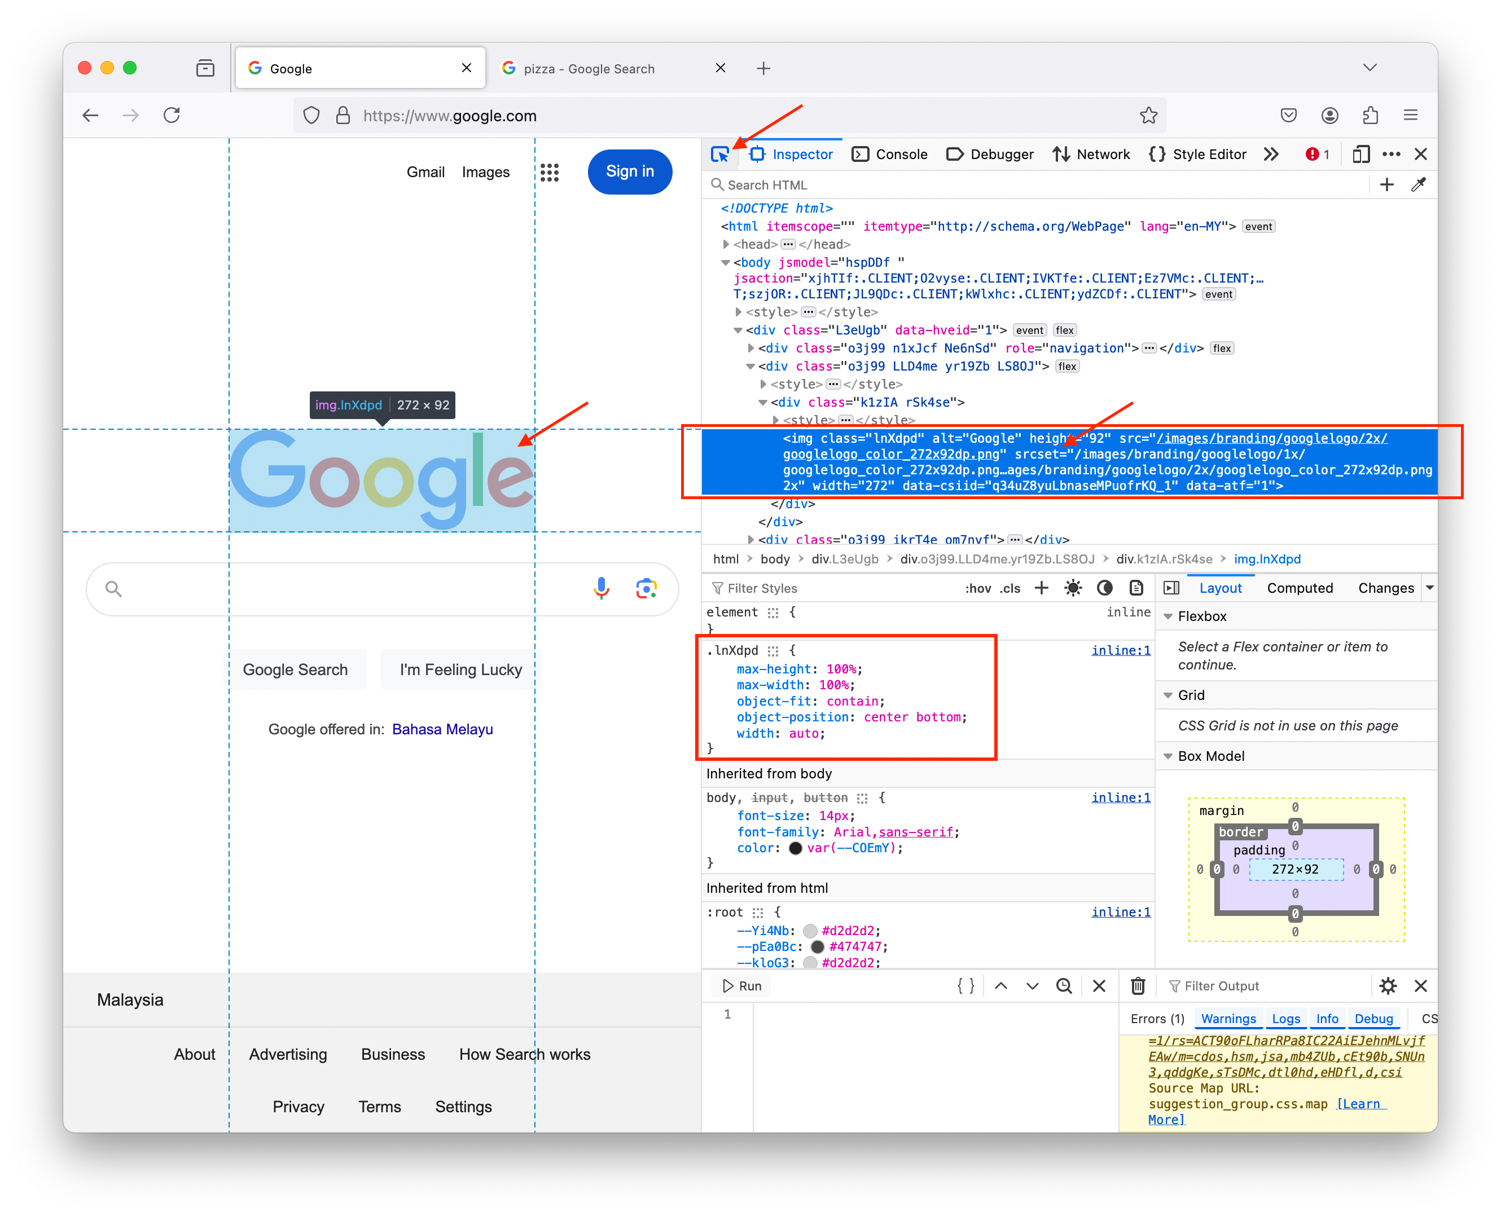Open the flex badge on div.L3eUgb
This screenshot has height=1216, width=1501.
(x=1064, y=331)
